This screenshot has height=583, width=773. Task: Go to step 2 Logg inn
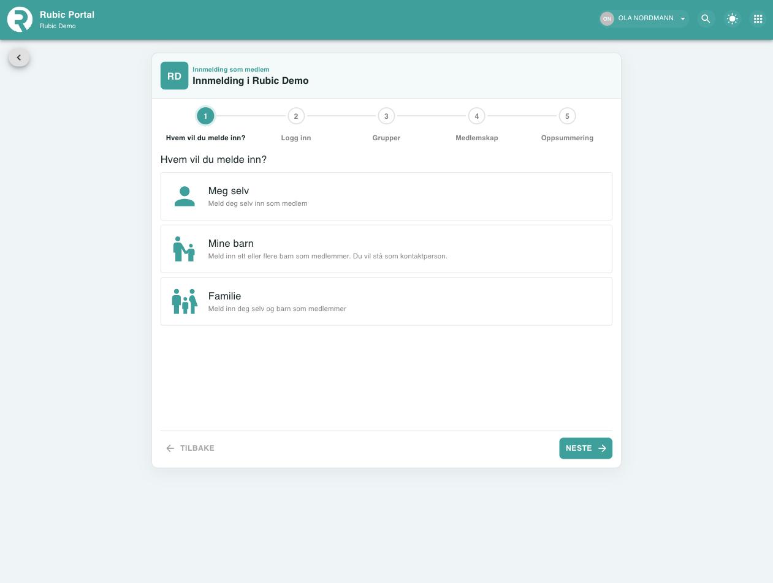pos(296,116)
